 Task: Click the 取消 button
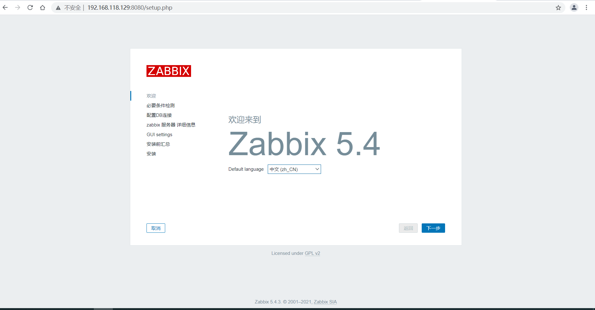tap(156, 228)
